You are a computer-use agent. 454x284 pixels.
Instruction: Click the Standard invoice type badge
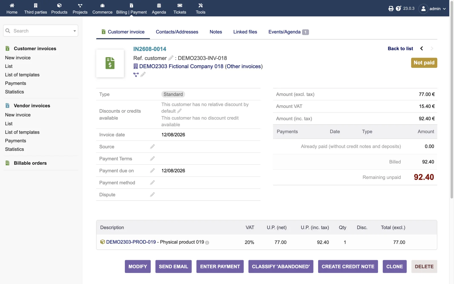[x=173, y=94]
